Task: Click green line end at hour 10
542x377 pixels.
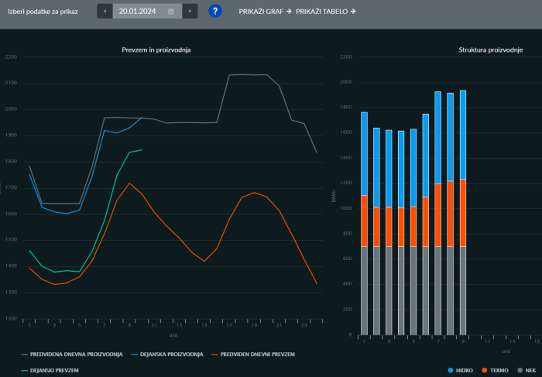Action: point(142,149)
